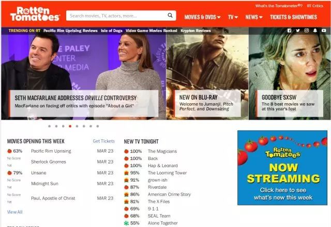Click View All under movies opening
Image resolution: width=331 pixels, height=227 pixels.
click(x=15, y=212)
